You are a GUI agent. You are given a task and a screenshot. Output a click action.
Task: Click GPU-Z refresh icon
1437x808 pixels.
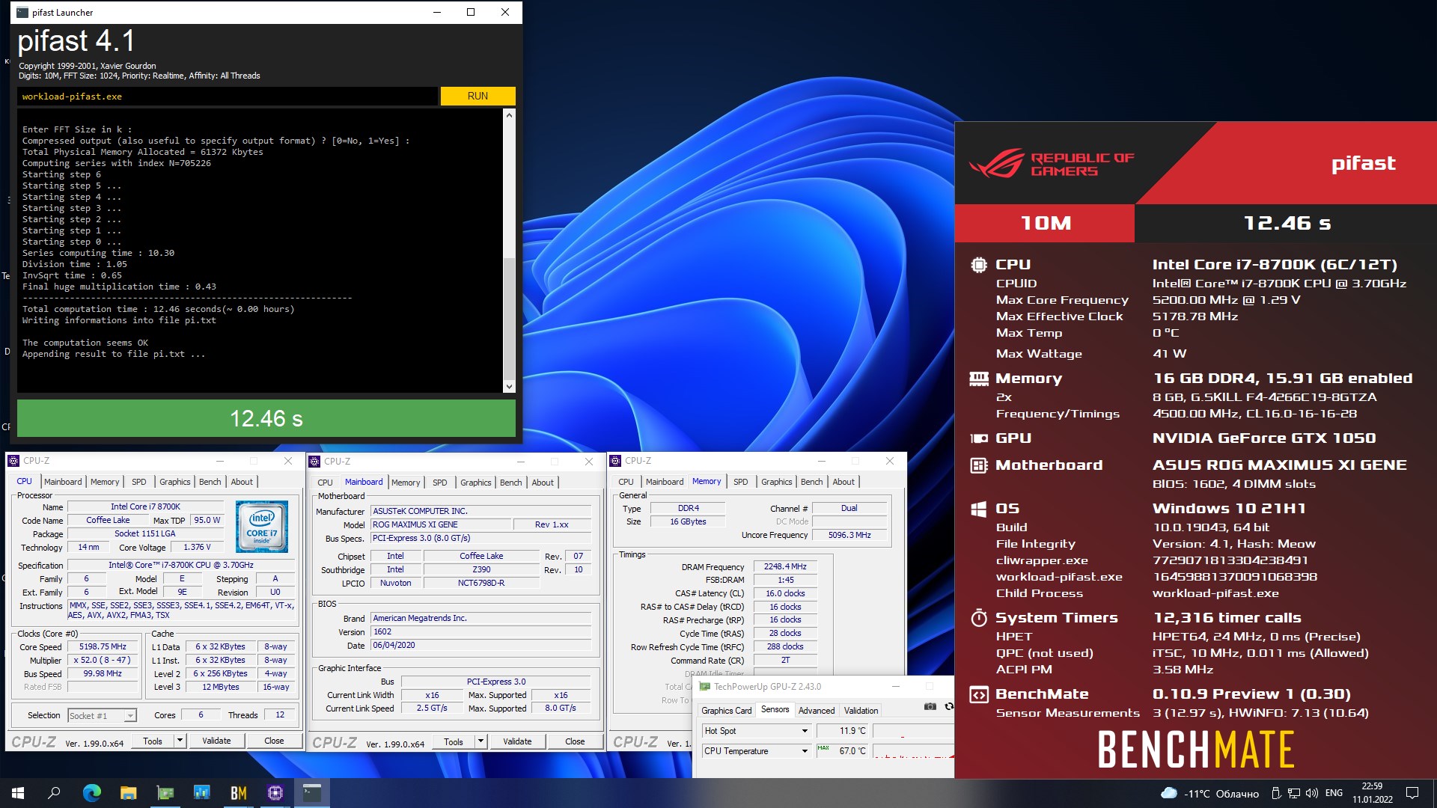949,706
